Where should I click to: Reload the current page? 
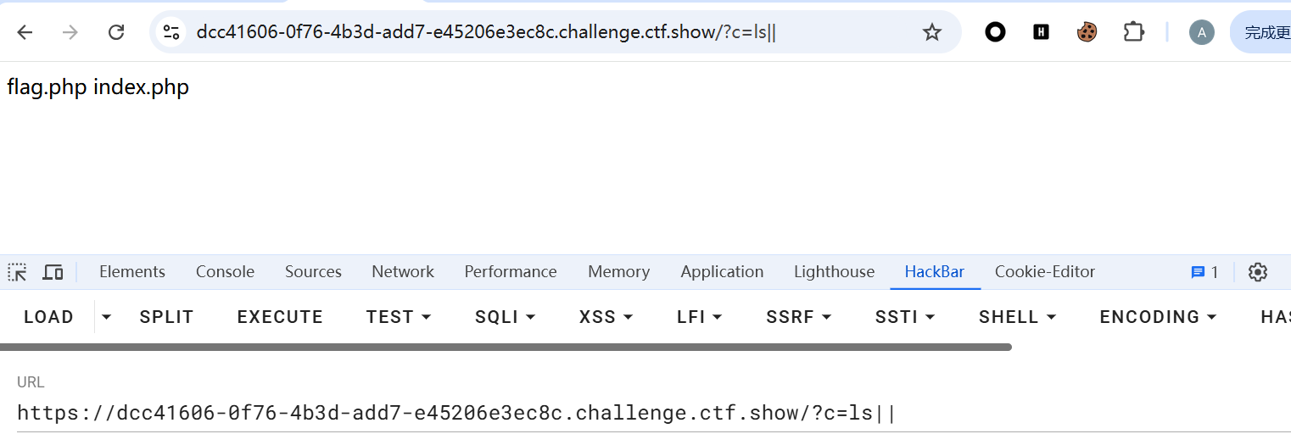(x=116, y=32)
